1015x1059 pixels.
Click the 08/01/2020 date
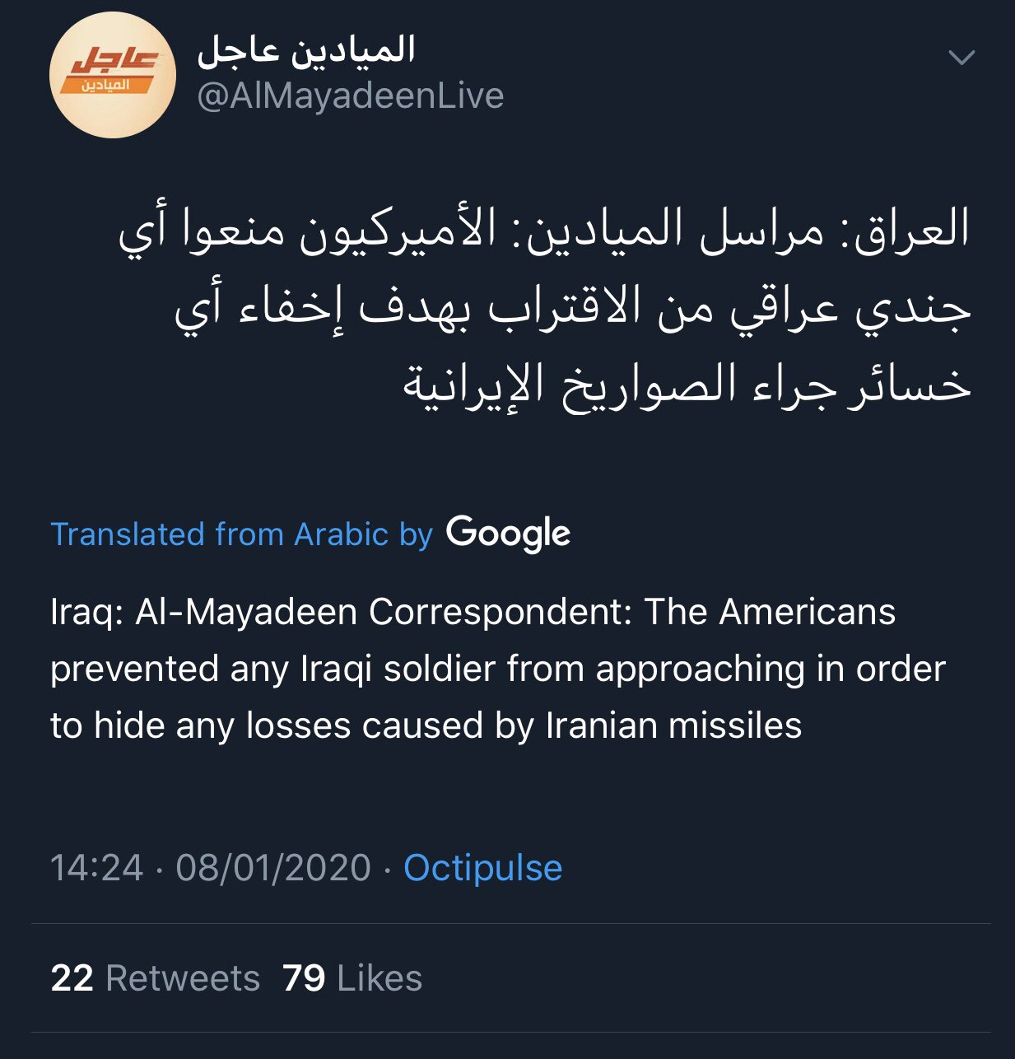[273, 868]
